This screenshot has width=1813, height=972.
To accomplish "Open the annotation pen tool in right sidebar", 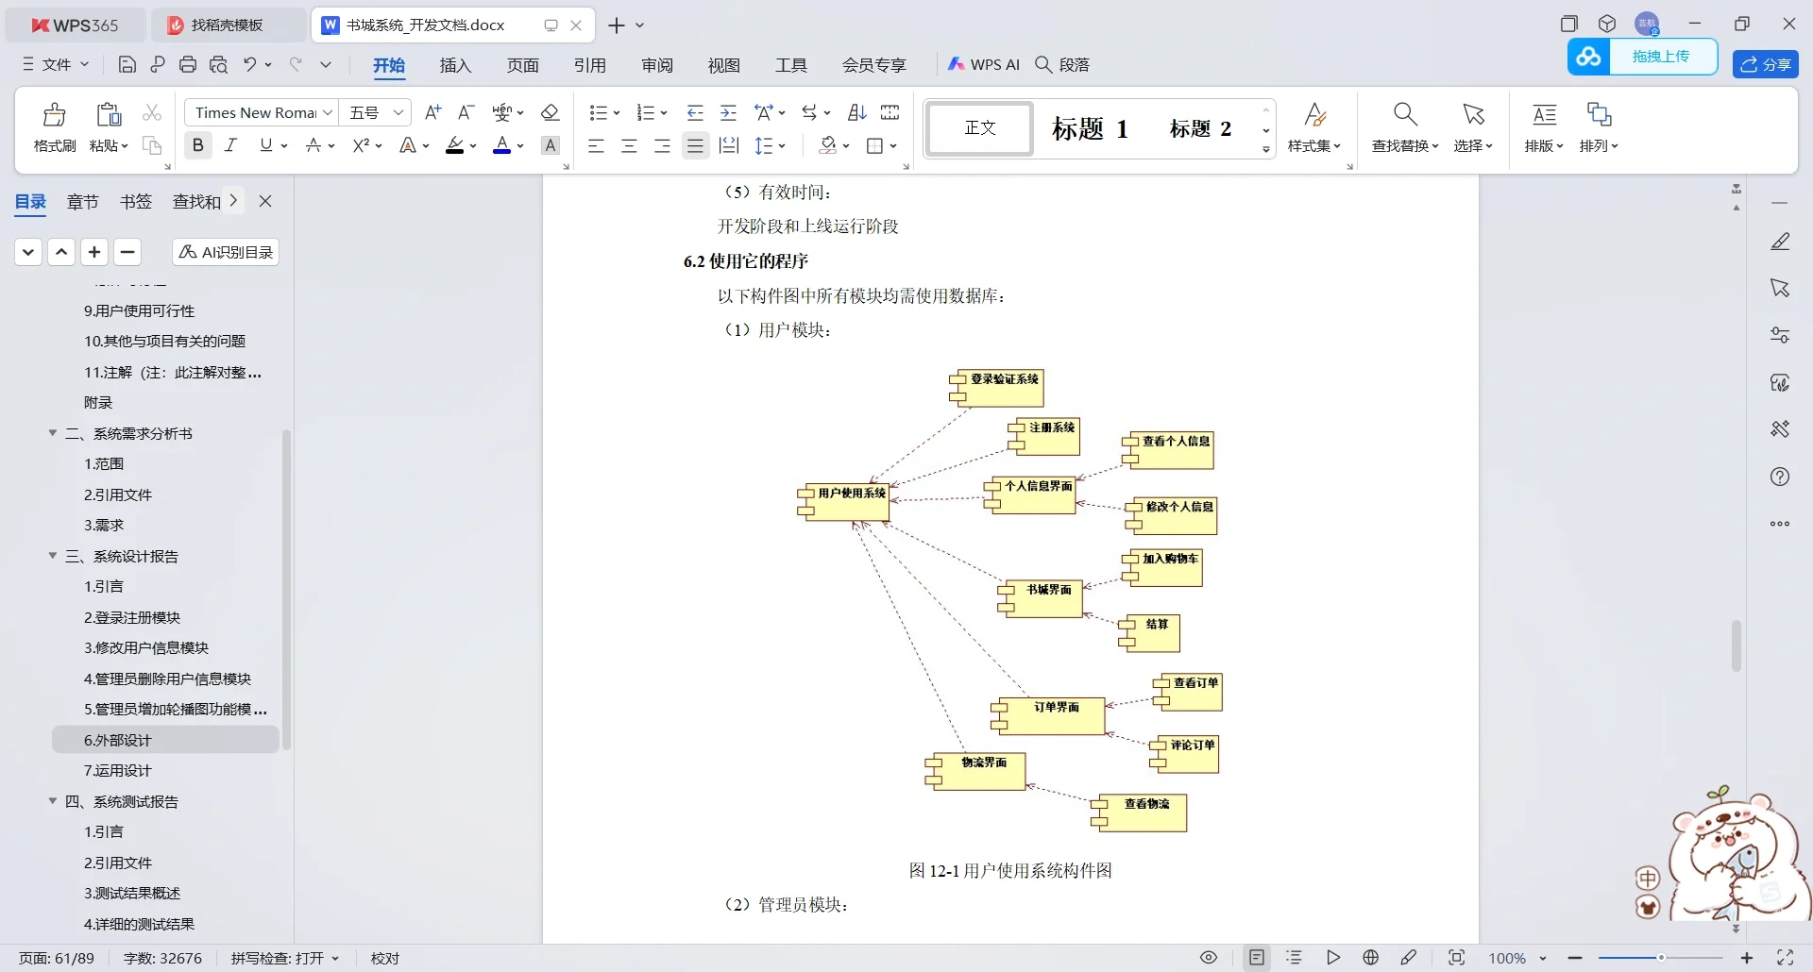I will click(x=1781, y=242).
